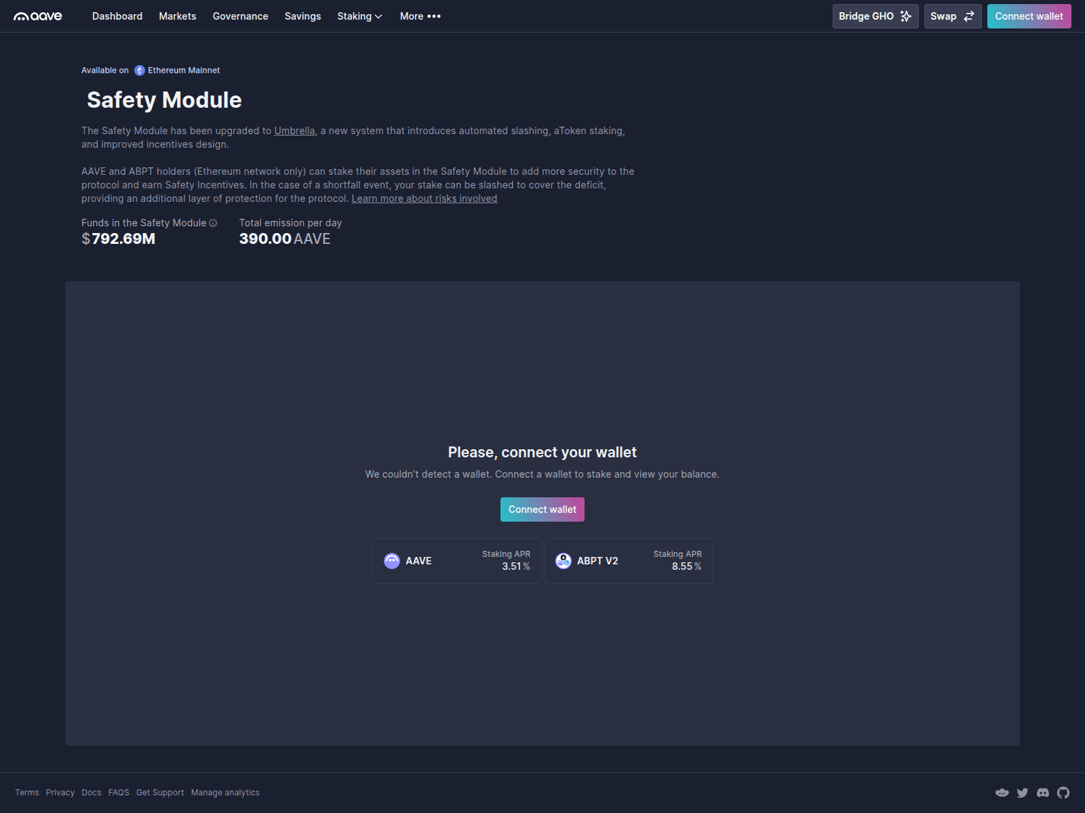1085x813 pixels.
Task: Open the GitHub icon in footer
Action: tap(1063, 793)
